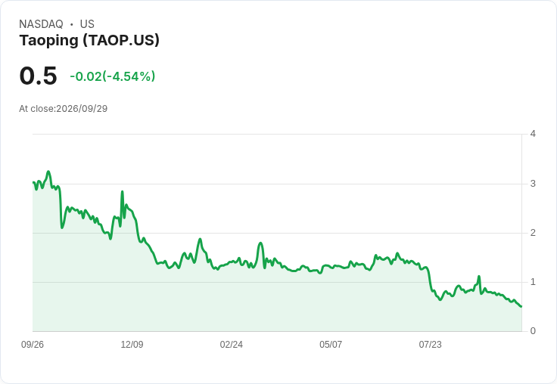
Task: Click the final endpoint of the price line
Action: tap(521, 306)
